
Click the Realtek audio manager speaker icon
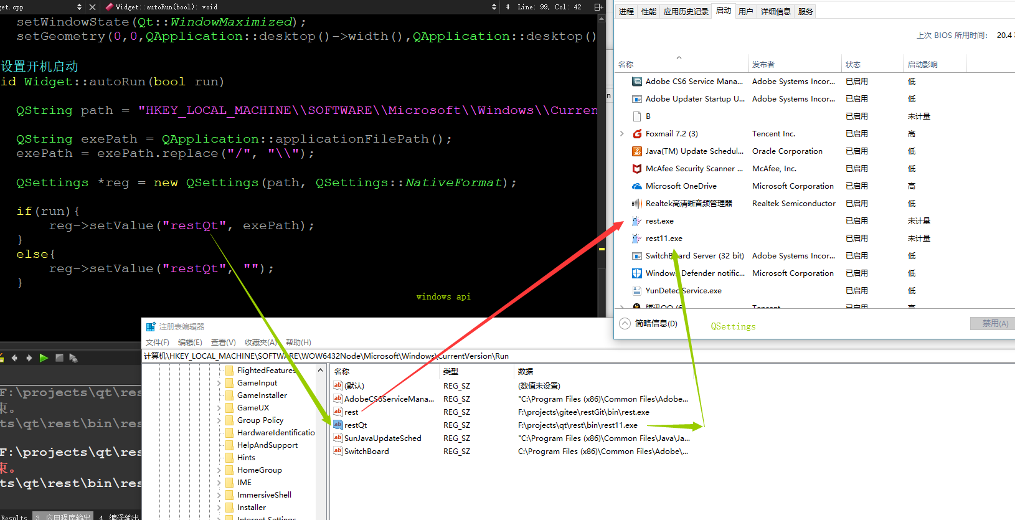tap(637, 204)
